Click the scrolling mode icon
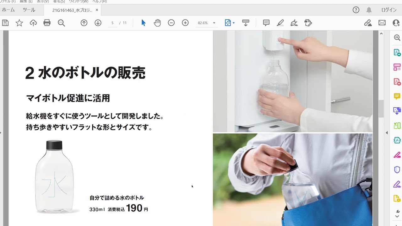402x226 pixels. (x=246, y=23)
